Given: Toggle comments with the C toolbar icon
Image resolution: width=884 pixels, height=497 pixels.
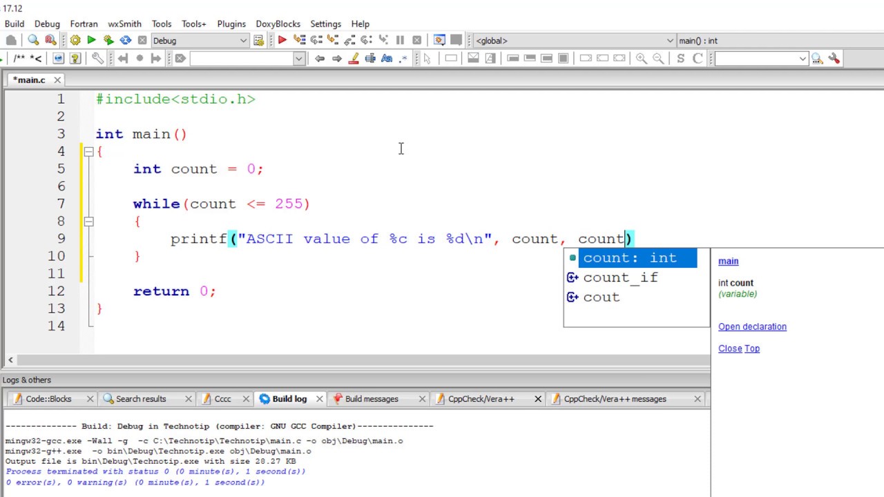Looking at the screenshot, I should point(698,59).
